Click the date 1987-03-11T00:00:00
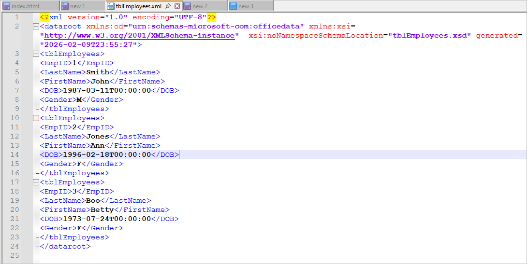Screen dimensions: 527x264 (107, 91)
